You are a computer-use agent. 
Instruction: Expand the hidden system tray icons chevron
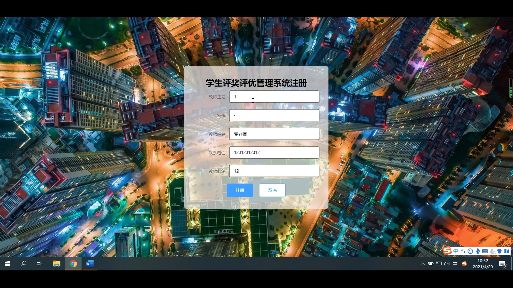click(x=422, y=264)
